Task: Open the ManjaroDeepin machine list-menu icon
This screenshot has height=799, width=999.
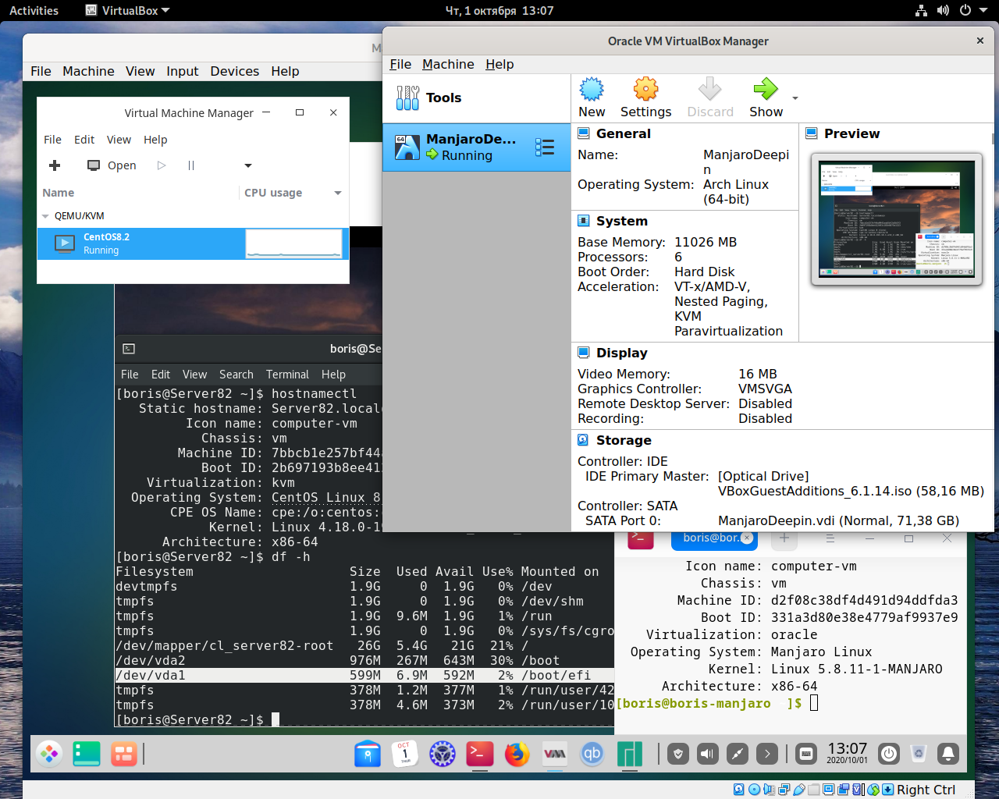Action: pos(545,147)
